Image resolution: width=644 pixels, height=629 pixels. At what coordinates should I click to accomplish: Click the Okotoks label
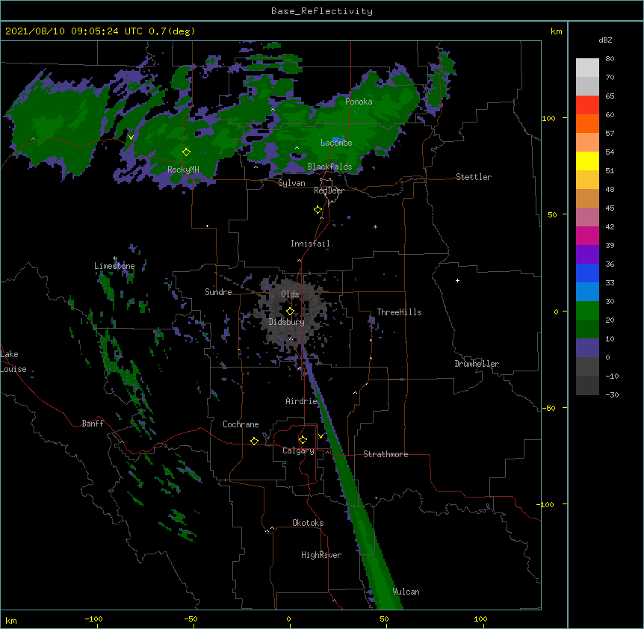(x=308, y=523)
